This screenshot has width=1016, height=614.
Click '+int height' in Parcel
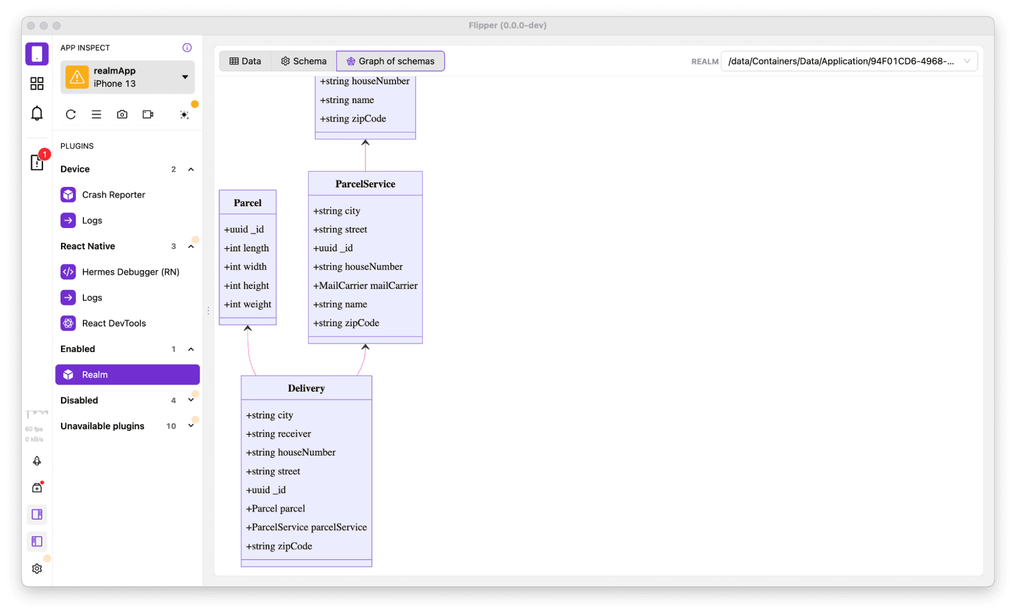(247, 285)
